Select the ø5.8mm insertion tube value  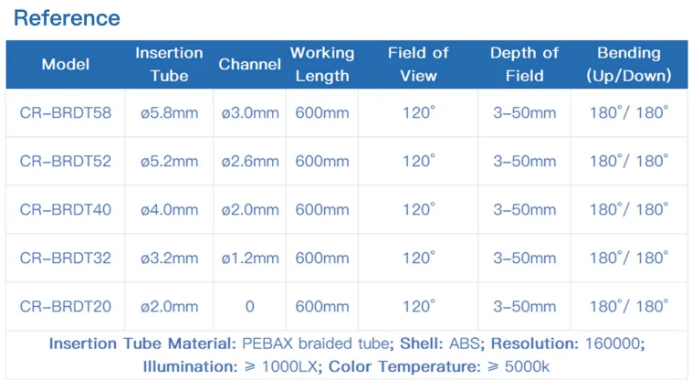tap(170, 113)
